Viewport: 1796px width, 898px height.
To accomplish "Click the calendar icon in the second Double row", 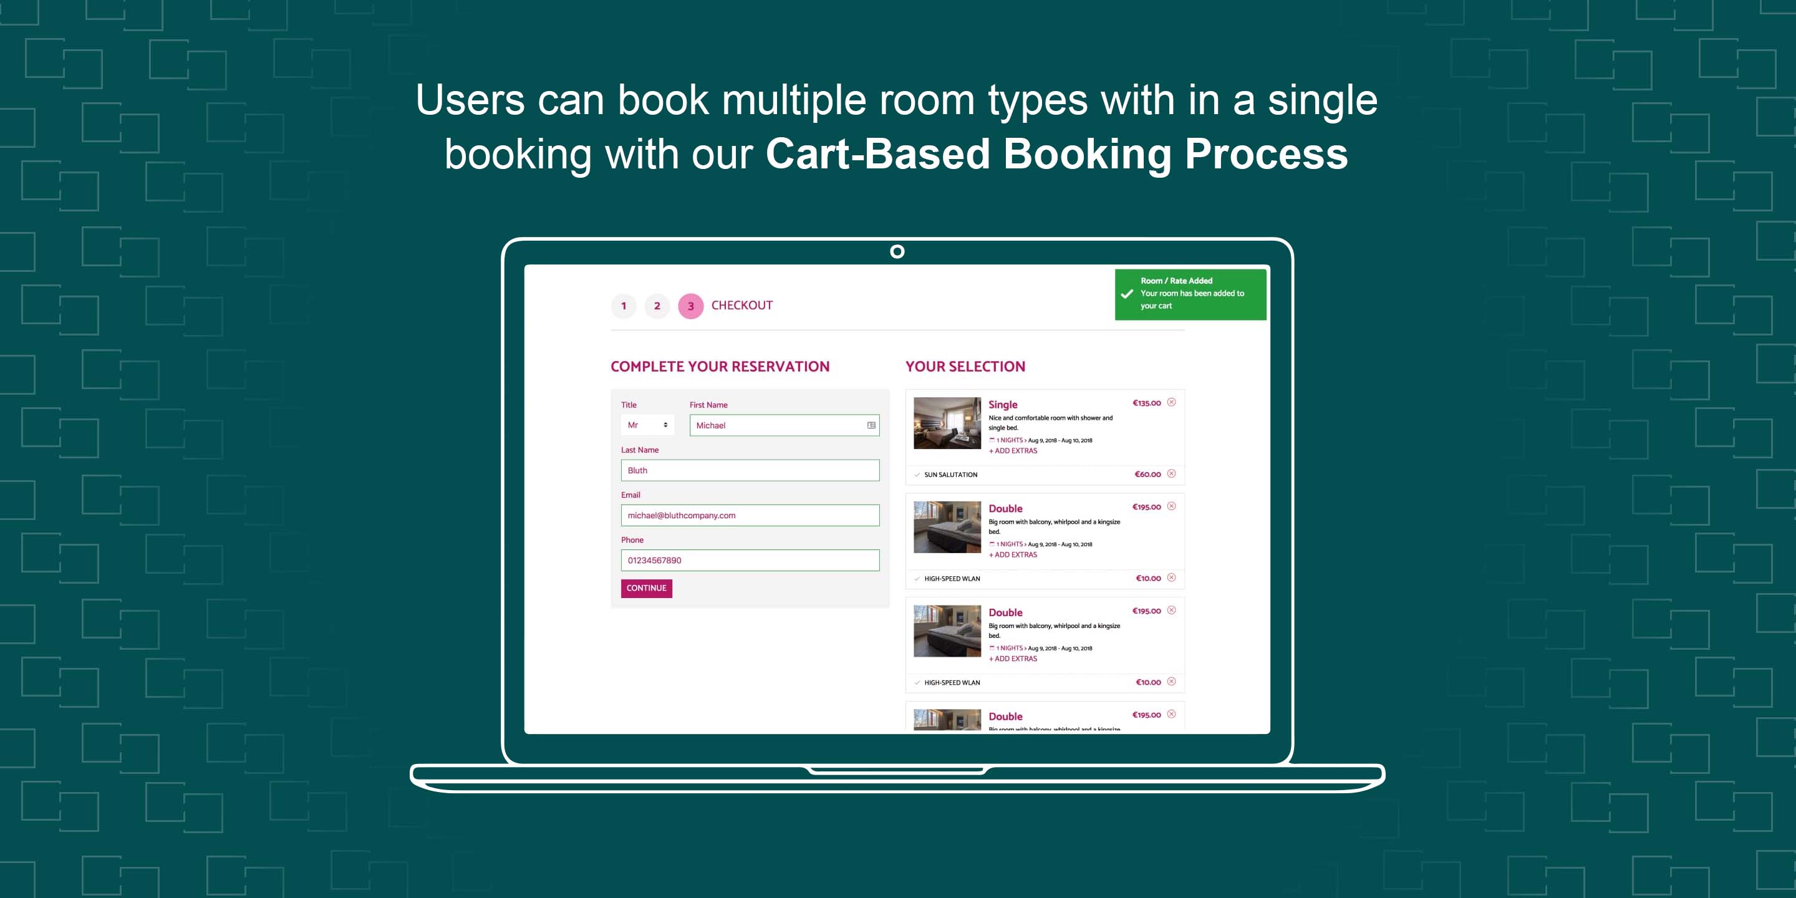I will 992,648.
